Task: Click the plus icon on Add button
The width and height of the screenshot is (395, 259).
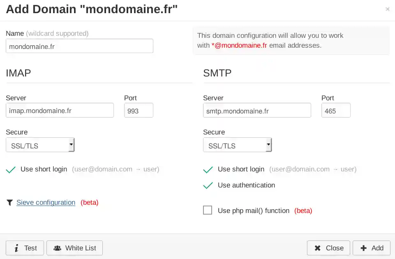Action: pos(363,248)
